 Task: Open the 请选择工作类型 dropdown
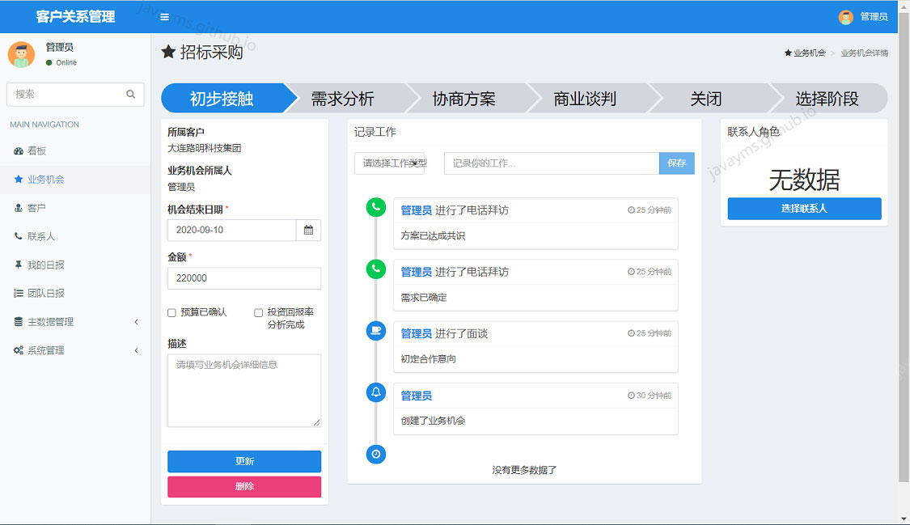point(390,163)
